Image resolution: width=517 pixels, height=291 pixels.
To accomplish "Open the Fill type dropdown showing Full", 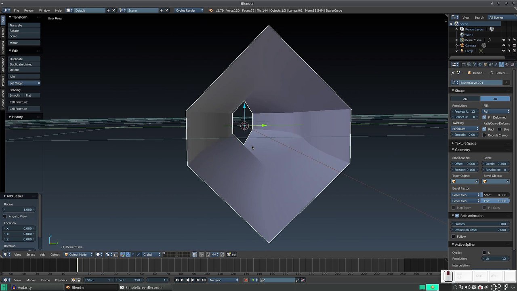I will point(496,112).
